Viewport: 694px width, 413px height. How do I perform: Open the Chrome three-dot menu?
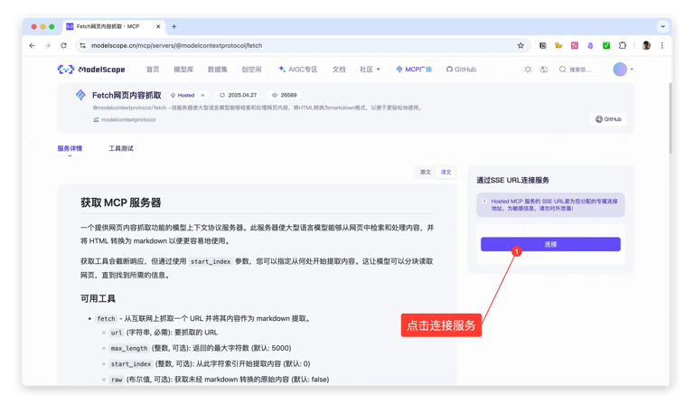[662, 45]
